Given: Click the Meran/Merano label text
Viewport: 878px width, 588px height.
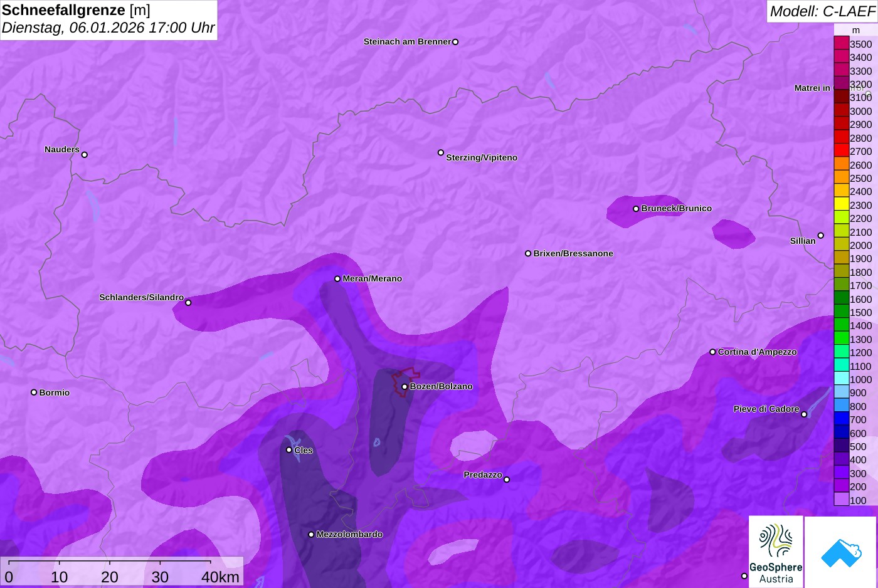Looking at the screenshot, I should point(372,279).
